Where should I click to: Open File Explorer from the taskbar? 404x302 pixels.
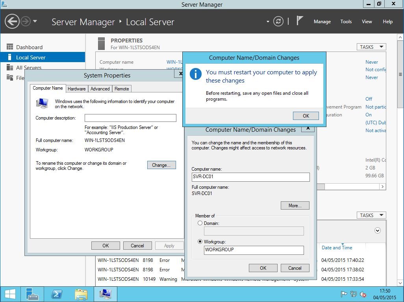81,294
